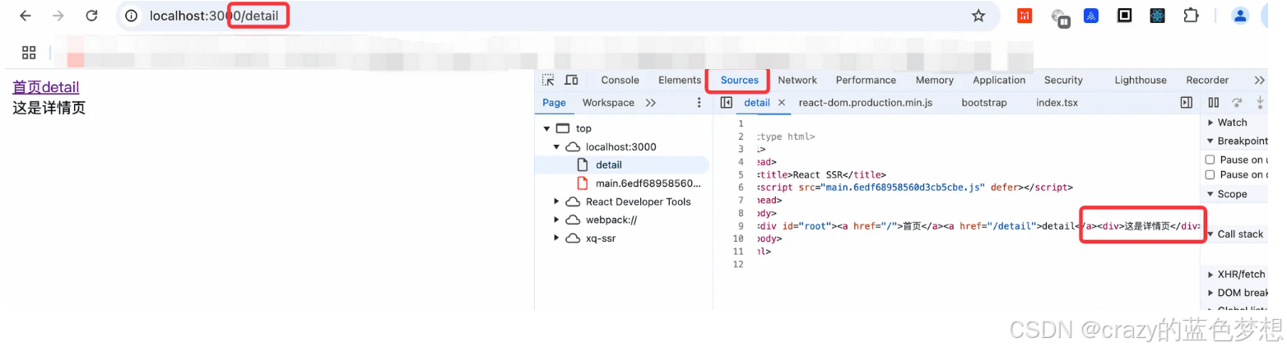Hide the navigator sidebar panel
Viewport: 1287px width, 352px height.
[726, 103]
